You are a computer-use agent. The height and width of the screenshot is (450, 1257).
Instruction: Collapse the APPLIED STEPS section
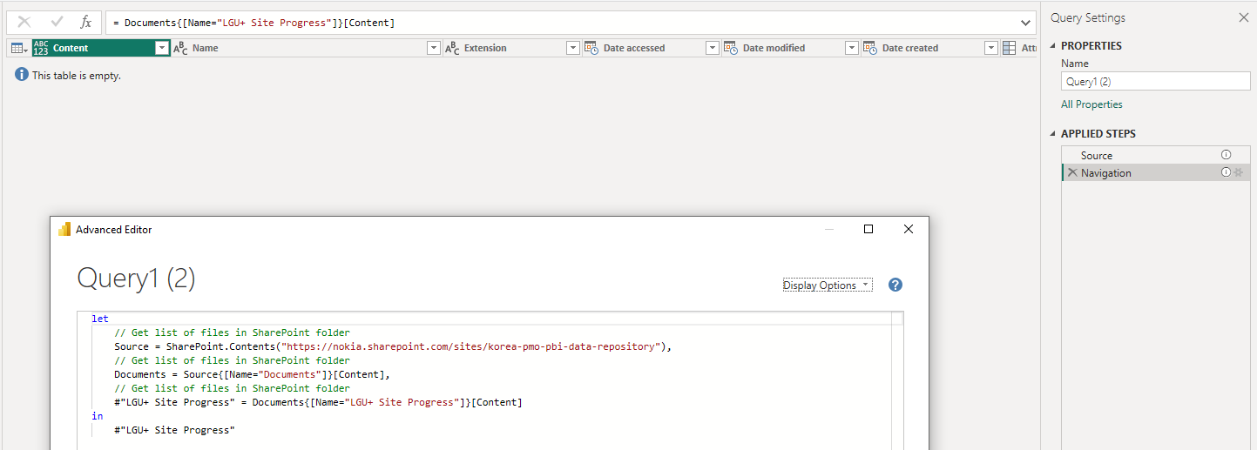click(x=1052, y=134)
